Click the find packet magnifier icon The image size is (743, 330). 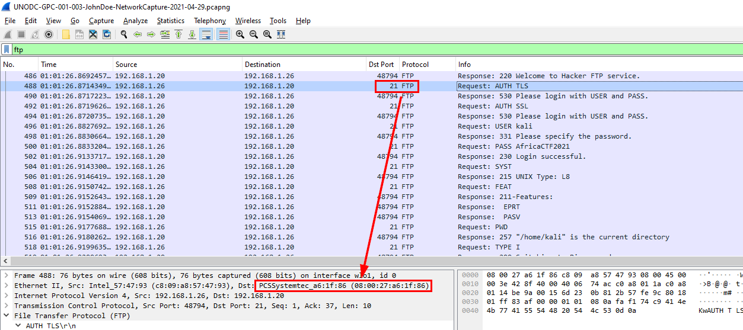(124, 34)
